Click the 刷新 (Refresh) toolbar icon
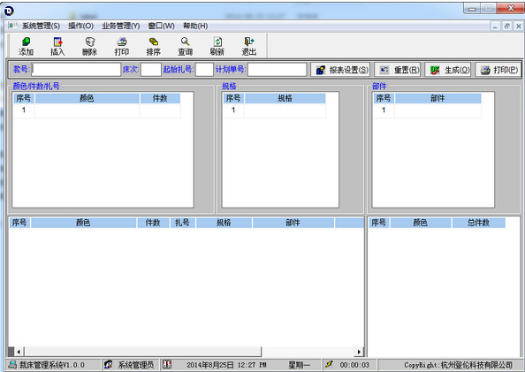 [217, 46]
